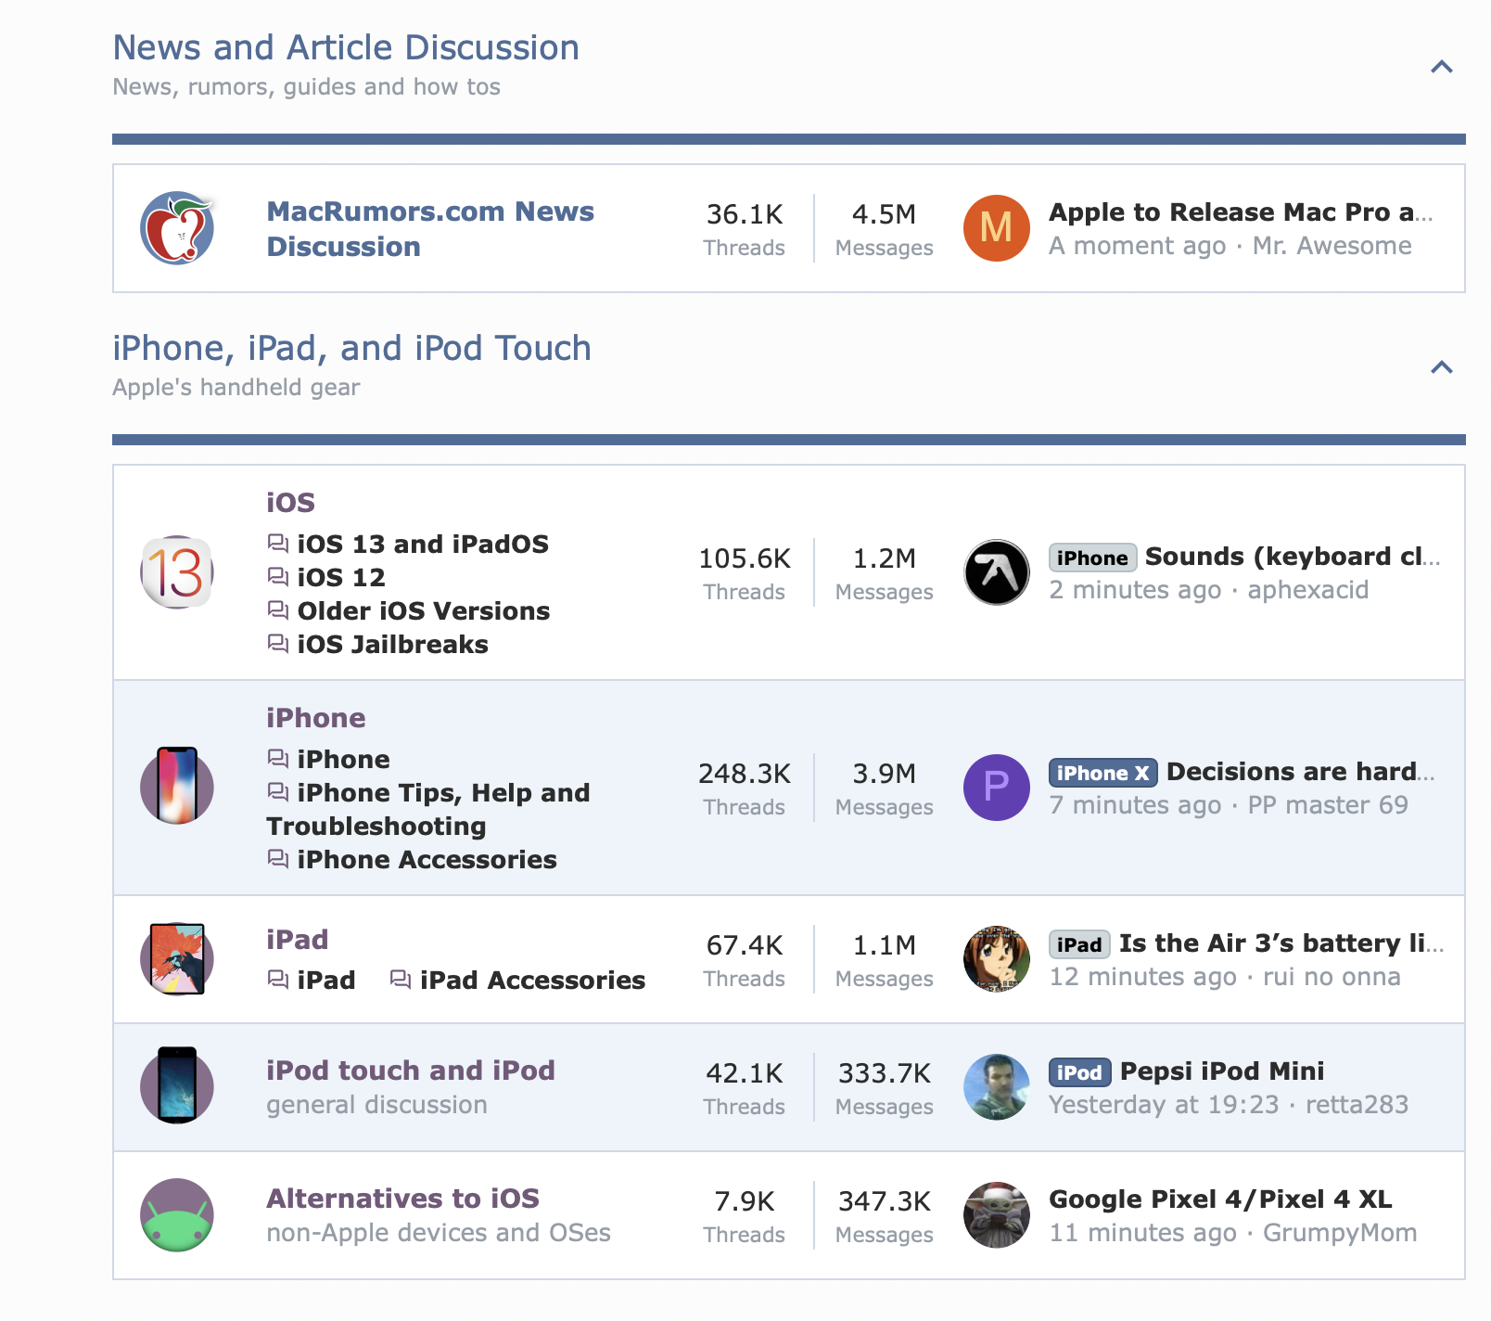
Task: Open Mr. Awesome's orange M avatar
Action: [997, 228]
